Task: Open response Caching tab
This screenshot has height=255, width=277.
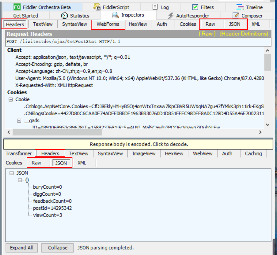Action: tap(253, 153)
